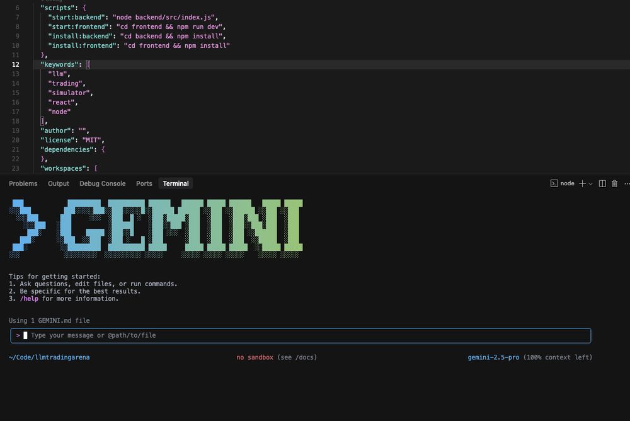Switch to the Output tab

click(x=58, y=183)
